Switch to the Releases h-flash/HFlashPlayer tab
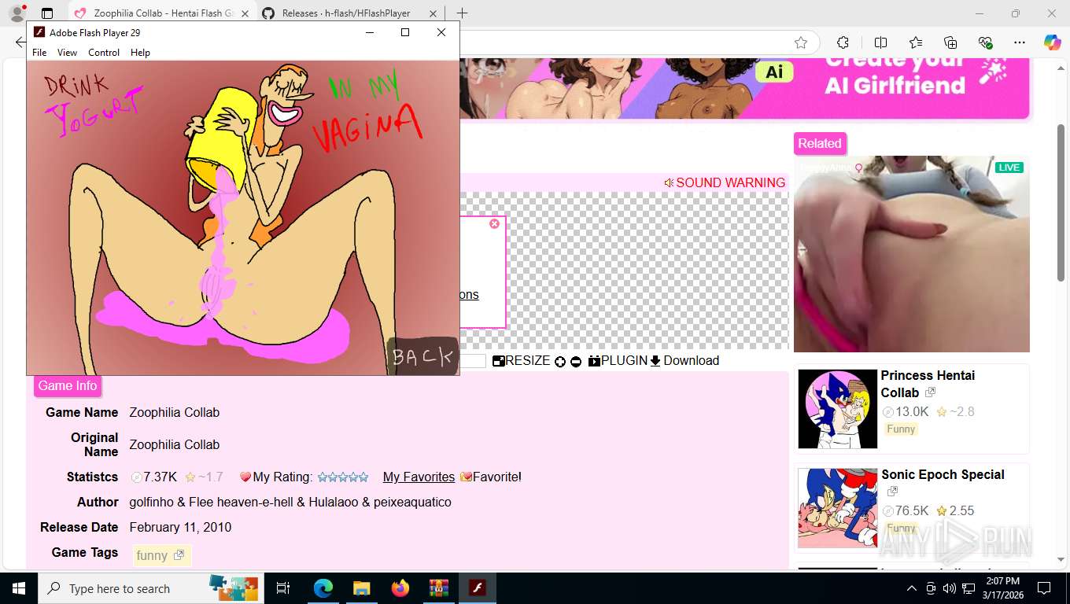This screenshot has width=1070, height=604. click(x=351, y=13)
